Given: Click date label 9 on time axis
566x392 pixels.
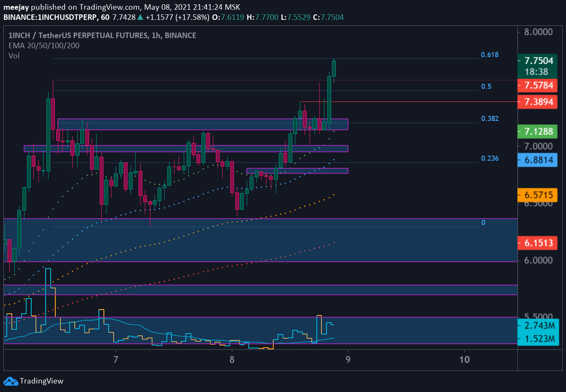Looking at the screenshot, I should click(x=348, y=360).
